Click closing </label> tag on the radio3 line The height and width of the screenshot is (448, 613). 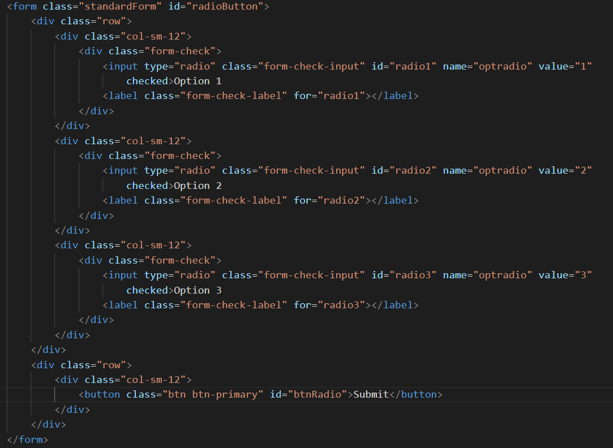[395, 305]
